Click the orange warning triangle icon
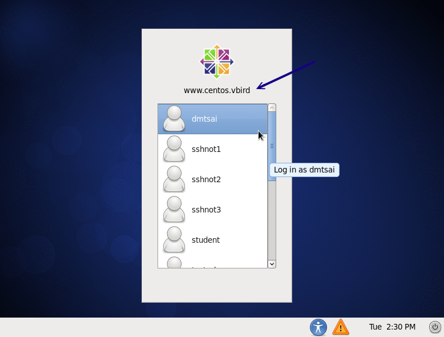This screenshot has width=444, height=337. tap(341, 327)
